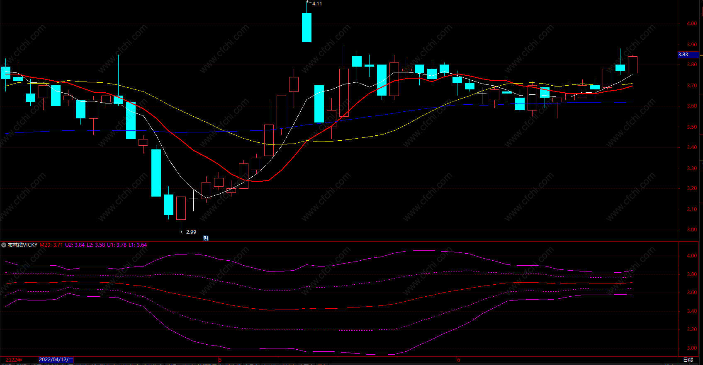
Task: Click the month 6 timeline marker
Action: [459, 360]
